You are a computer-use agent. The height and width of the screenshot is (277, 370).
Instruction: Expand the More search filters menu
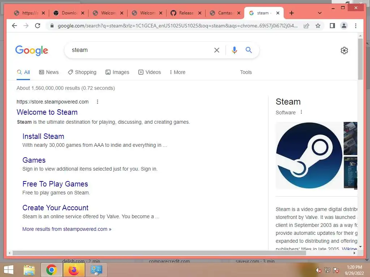(x=177, y=72)
